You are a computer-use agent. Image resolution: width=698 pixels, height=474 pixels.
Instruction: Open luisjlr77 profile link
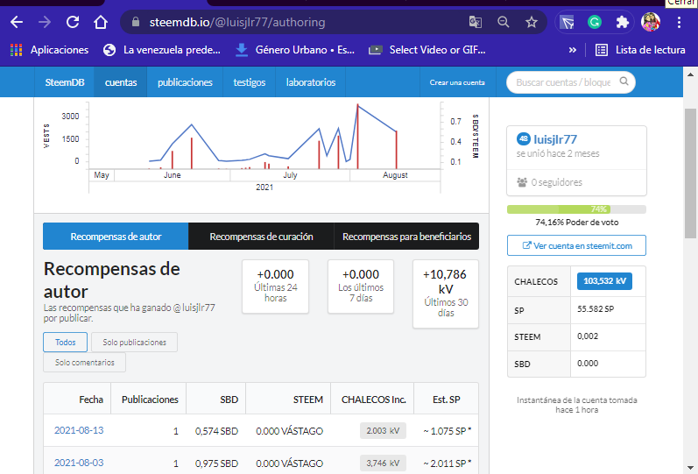555,139
